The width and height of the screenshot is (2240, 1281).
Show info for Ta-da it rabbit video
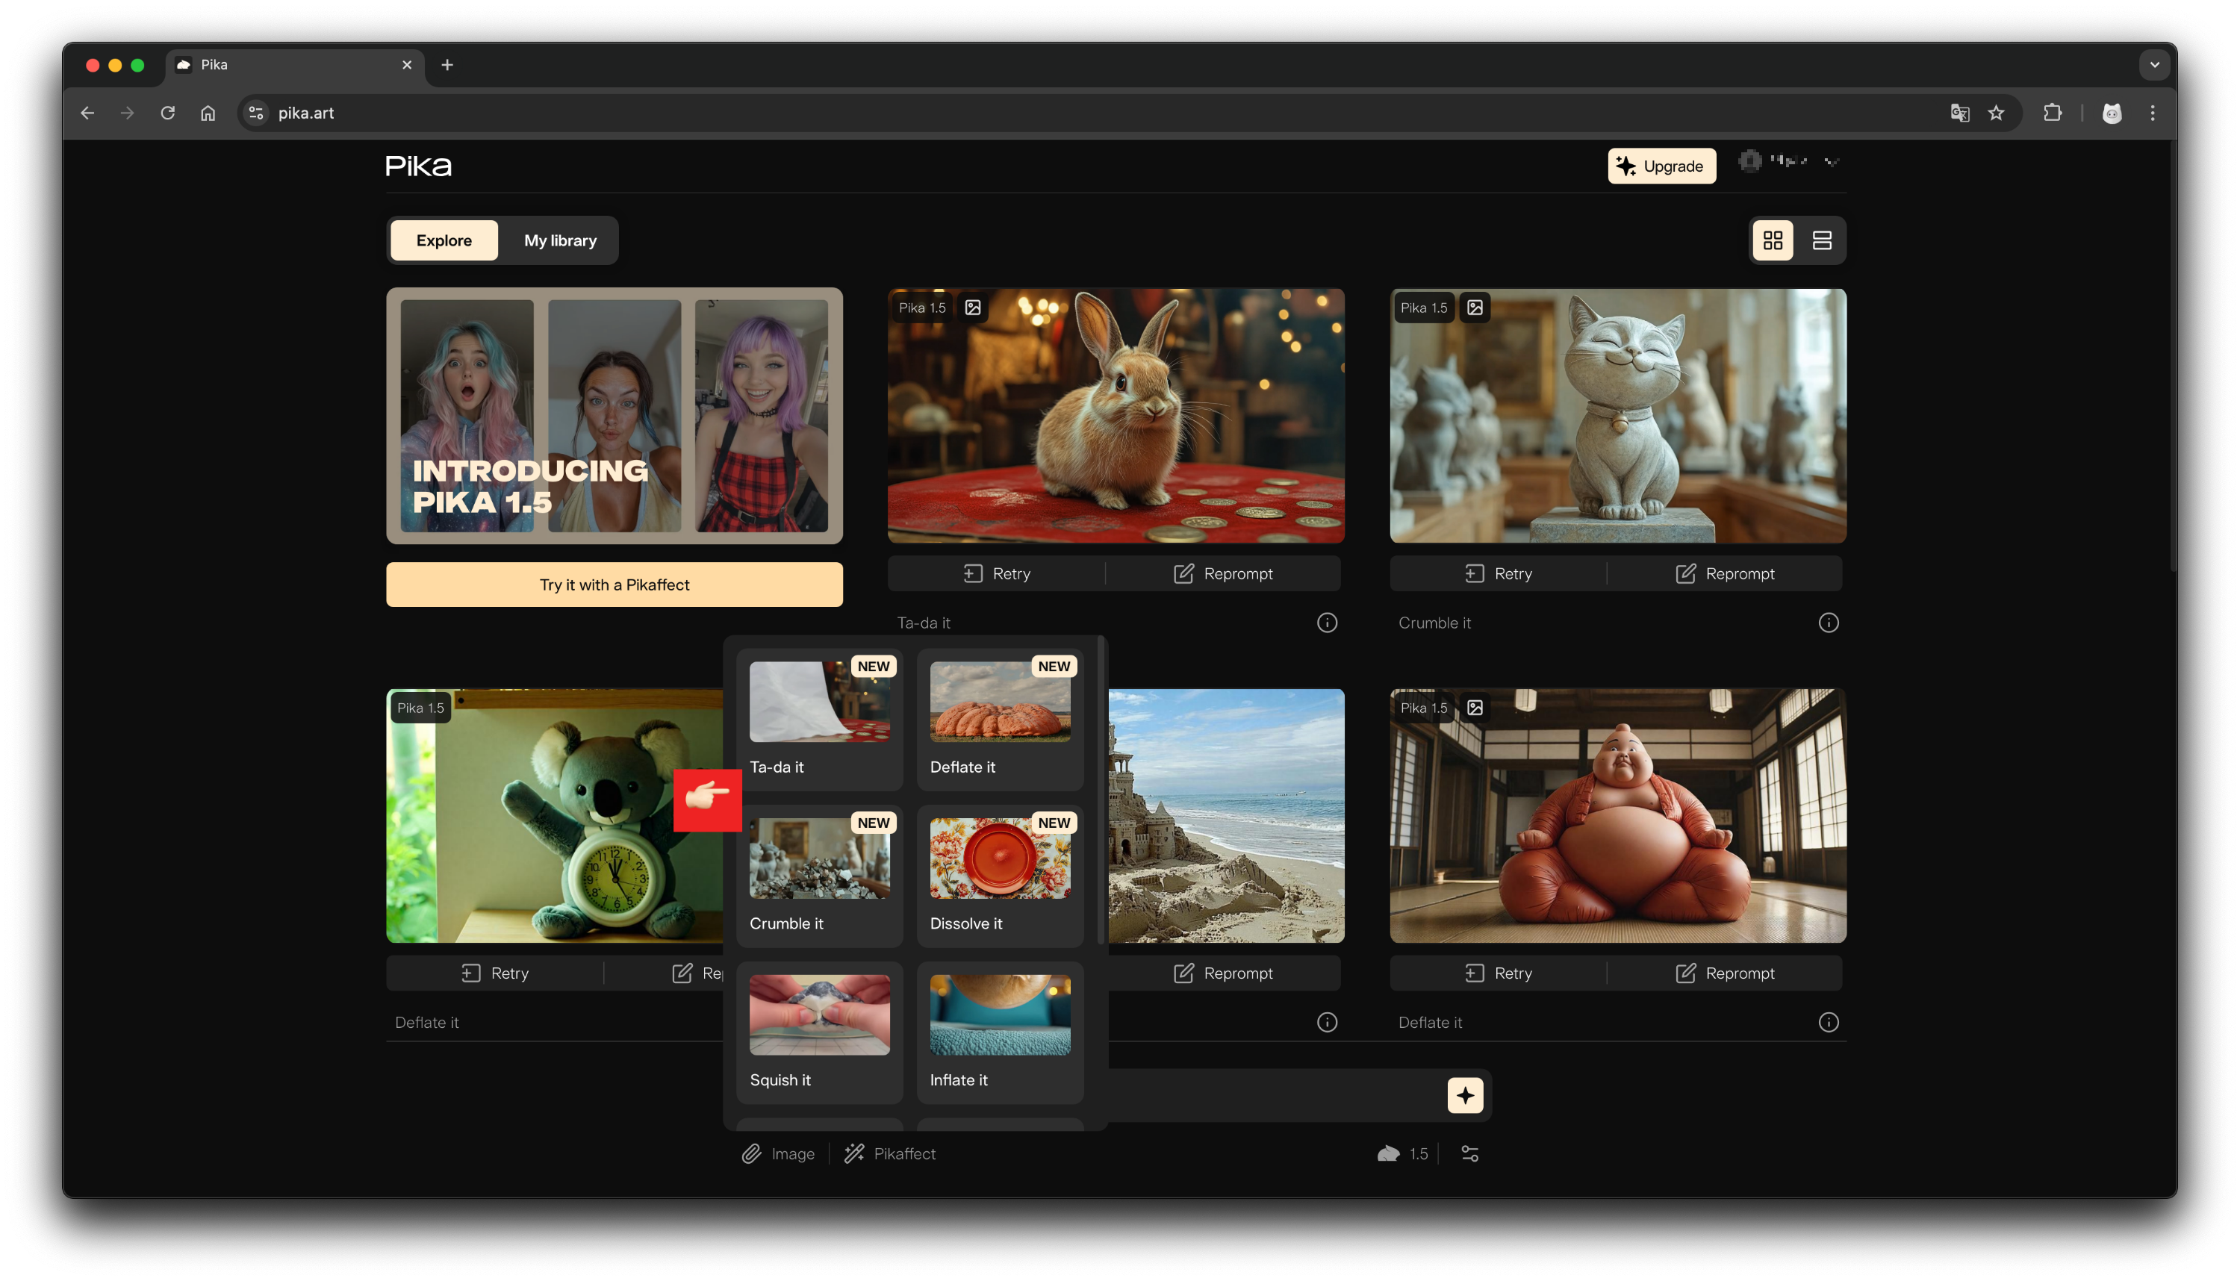tap(1327, 623)
